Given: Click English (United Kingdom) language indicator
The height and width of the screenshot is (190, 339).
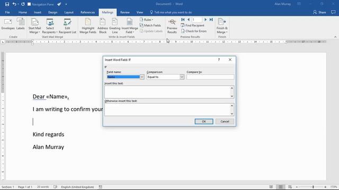Looking at the screenshot, I should pyautogui.click(x=77, y=187).
